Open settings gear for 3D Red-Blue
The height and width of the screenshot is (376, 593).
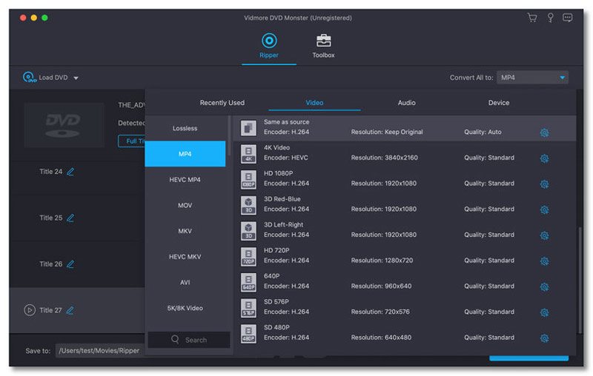544,209
